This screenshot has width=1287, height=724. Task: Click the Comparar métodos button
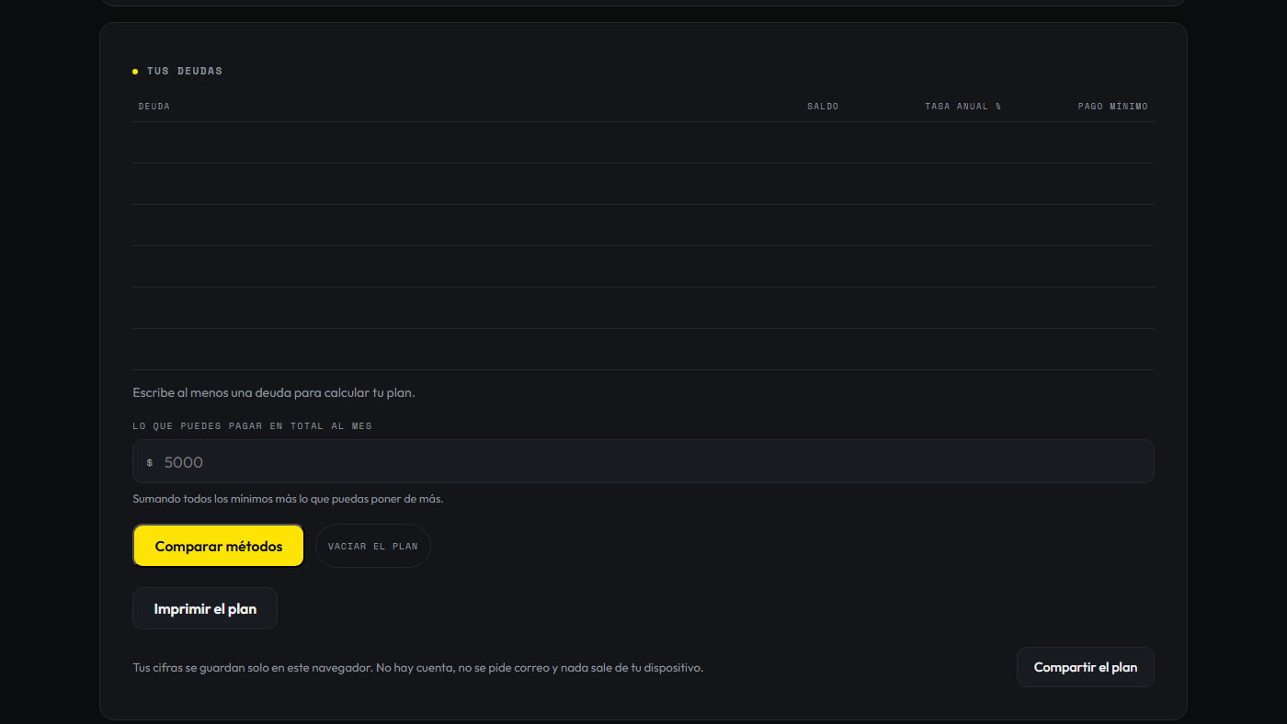point(219,546)
